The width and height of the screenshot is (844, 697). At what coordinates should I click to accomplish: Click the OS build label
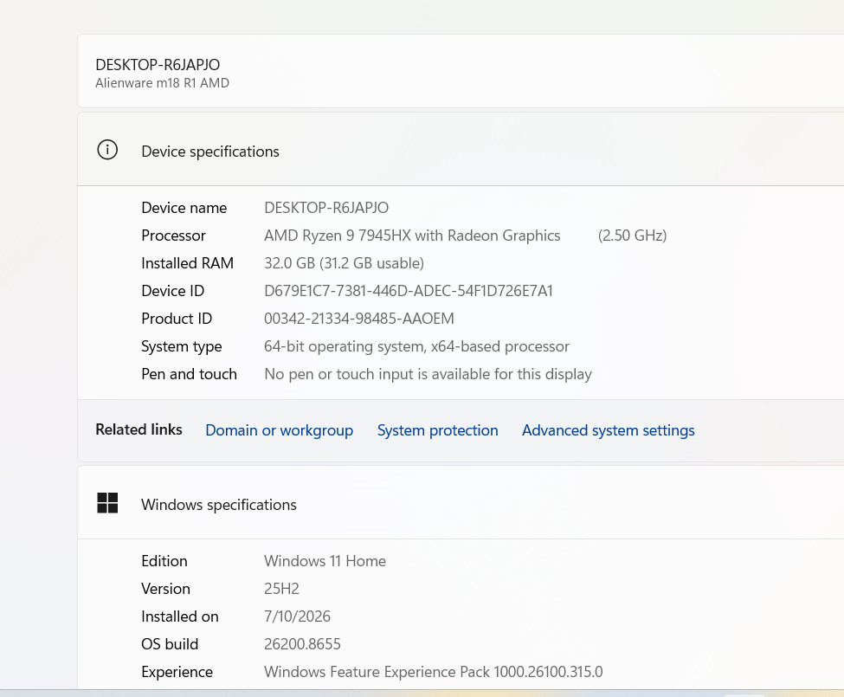pos(170,644)
